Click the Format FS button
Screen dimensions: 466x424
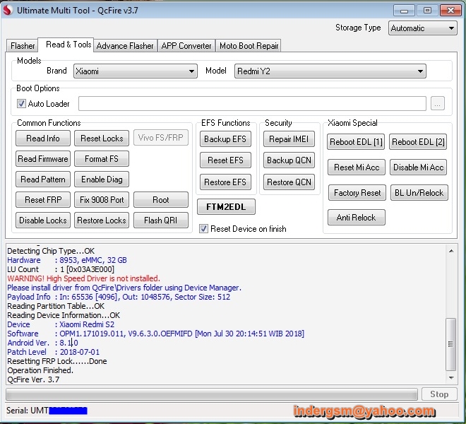pyautogui.click(x=102, y=159)
